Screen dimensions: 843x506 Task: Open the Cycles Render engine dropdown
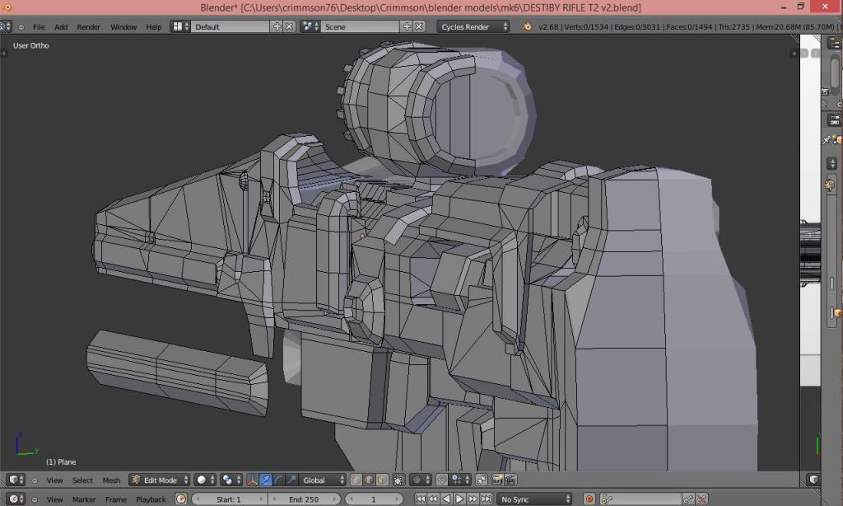coord(473,26)
